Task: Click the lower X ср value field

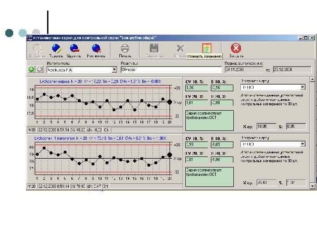Action: coord(266,182)
